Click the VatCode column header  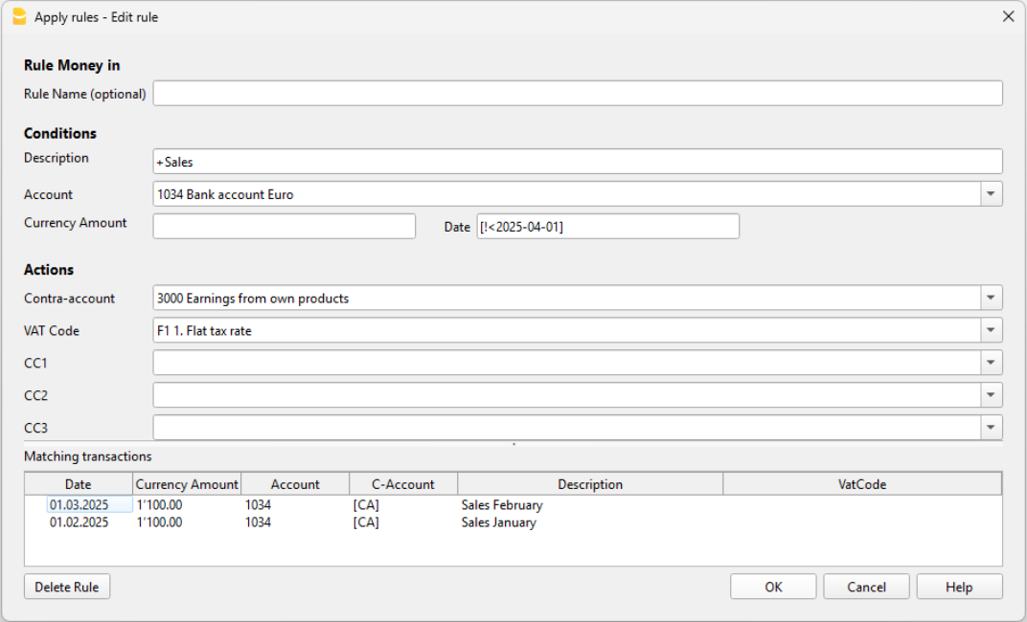[x=862, y=483]
